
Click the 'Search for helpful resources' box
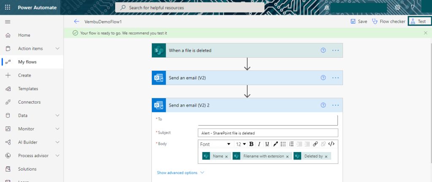(189, 8)
